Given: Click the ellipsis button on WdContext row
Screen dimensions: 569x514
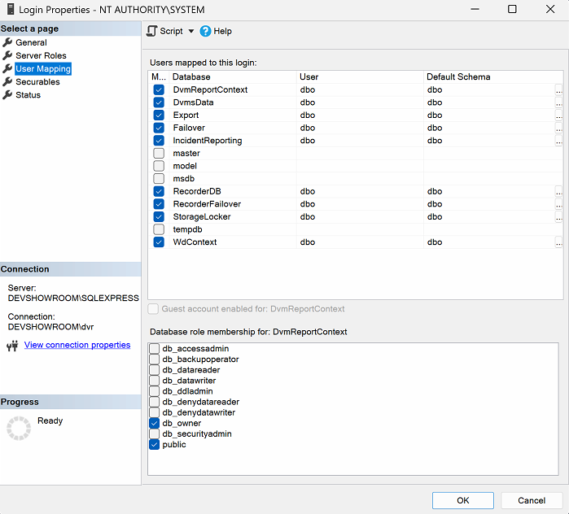Looking at the screenshot, I should pos(558,242).
